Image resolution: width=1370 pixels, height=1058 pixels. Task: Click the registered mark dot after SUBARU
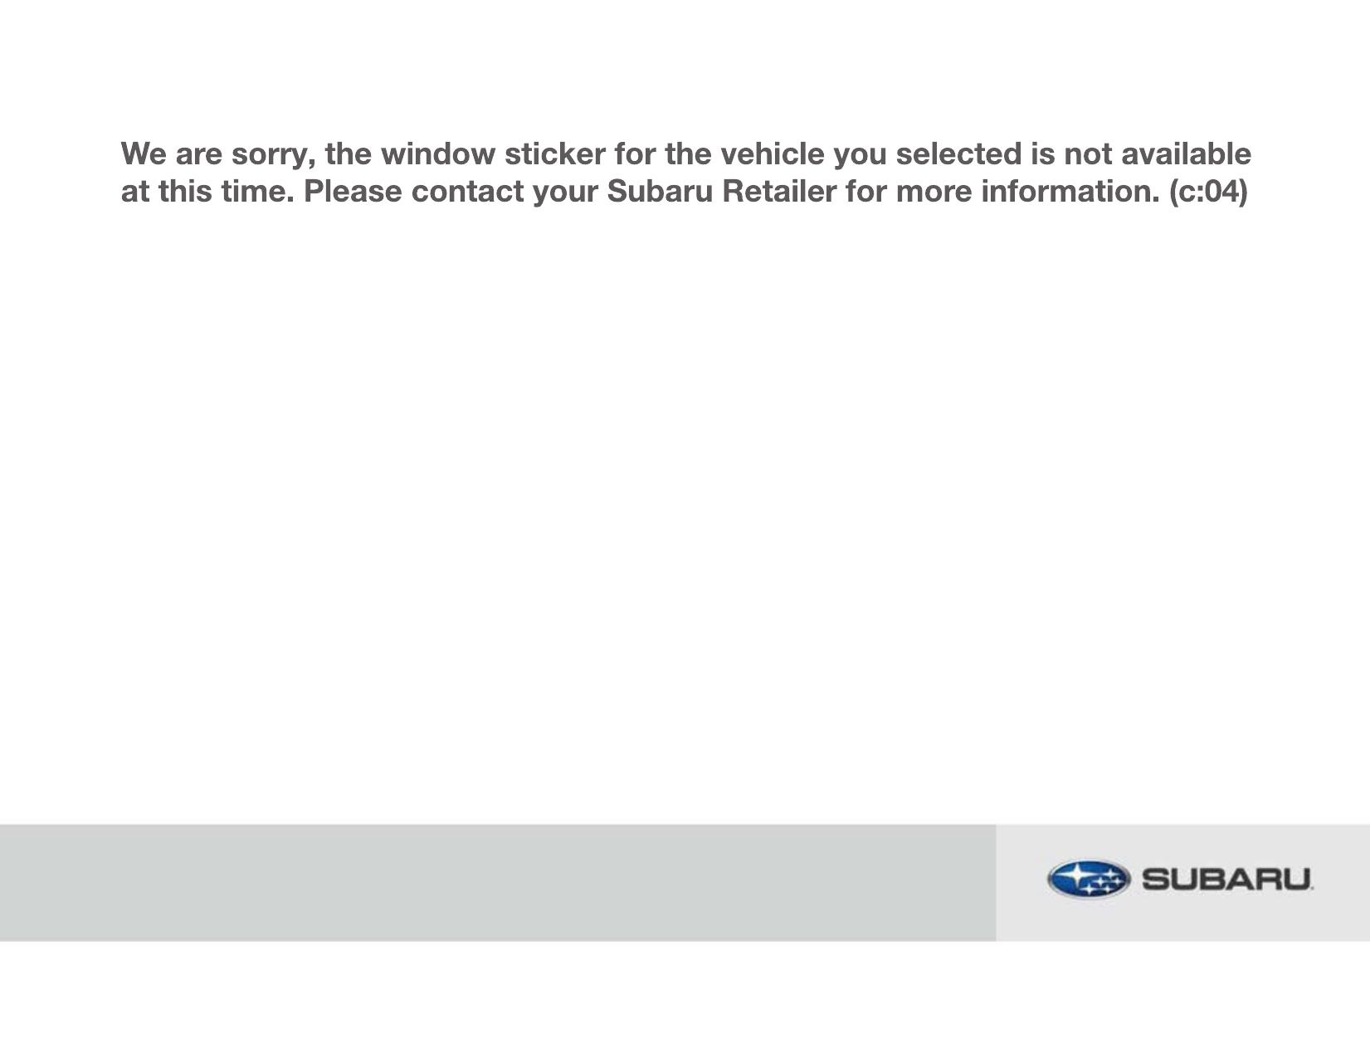pos(1312,889)
